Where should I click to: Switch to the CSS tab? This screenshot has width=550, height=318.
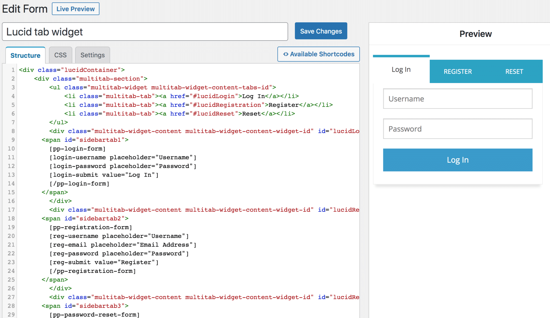pyautogui.click(x=60, y=55)
